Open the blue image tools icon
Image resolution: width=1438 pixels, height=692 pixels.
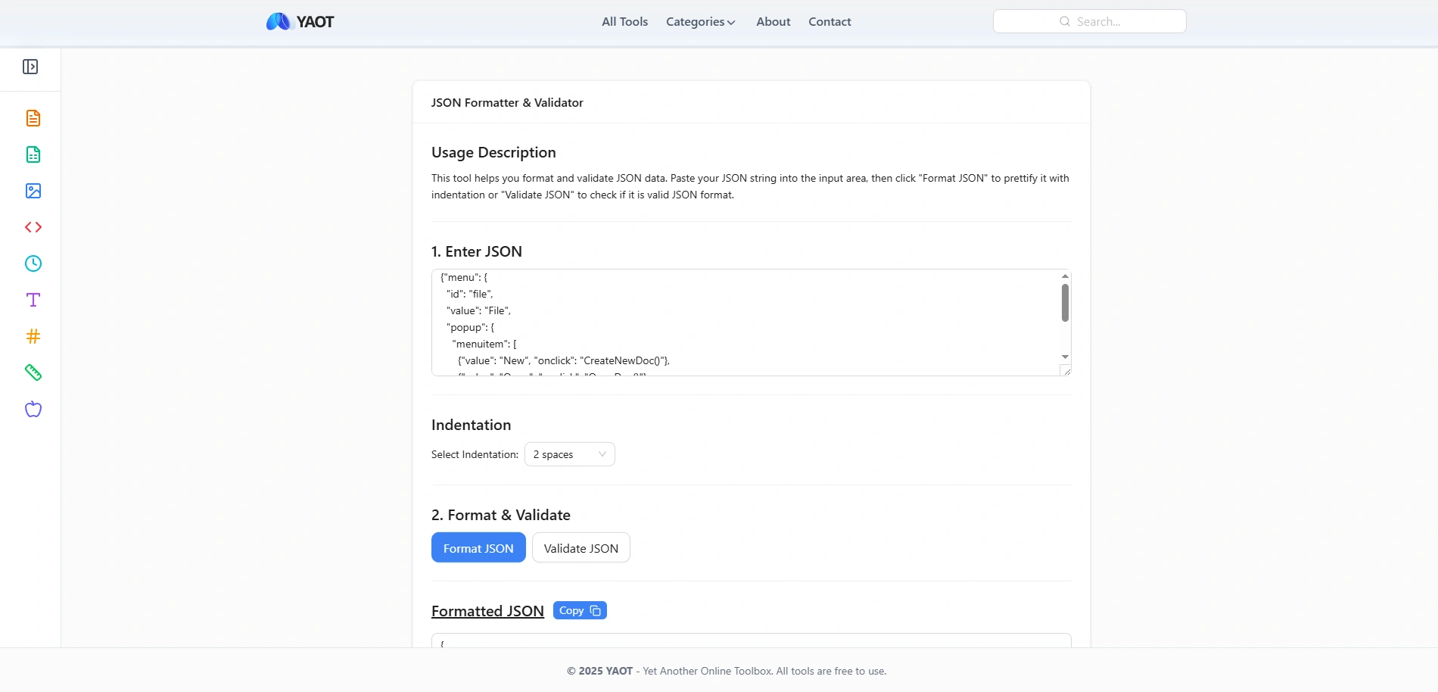[x=33, y=191]
